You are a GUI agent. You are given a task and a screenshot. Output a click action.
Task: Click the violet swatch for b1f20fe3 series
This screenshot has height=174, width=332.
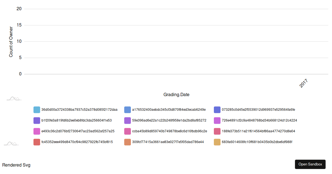click(x=37, y=120)
